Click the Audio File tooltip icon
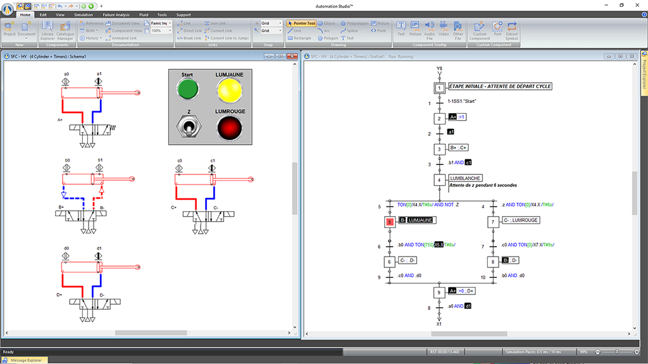Viewport: 648px width, 364px height. (430, 28)
